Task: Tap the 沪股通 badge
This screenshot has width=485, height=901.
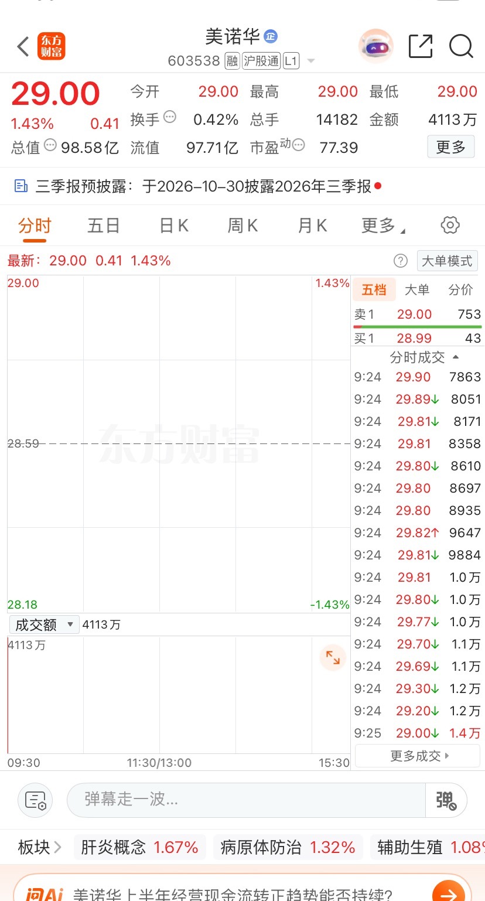Action: 261,61
